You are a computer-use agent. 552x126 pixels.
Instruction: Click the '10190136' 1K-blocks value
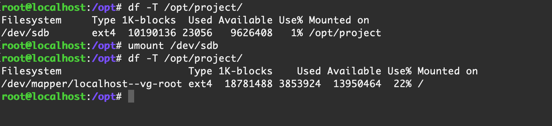click(x=152, y=33)
